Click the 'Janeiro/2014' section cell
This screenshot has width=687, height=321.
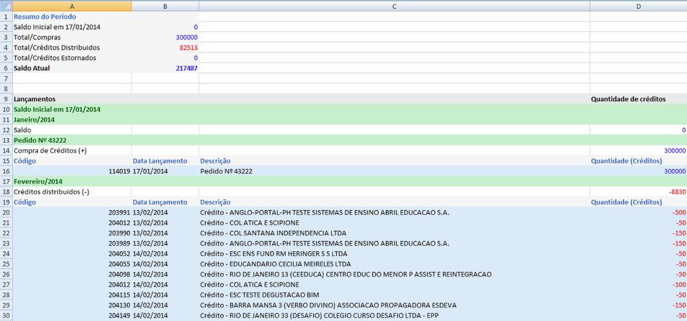(x=35, y=120)
